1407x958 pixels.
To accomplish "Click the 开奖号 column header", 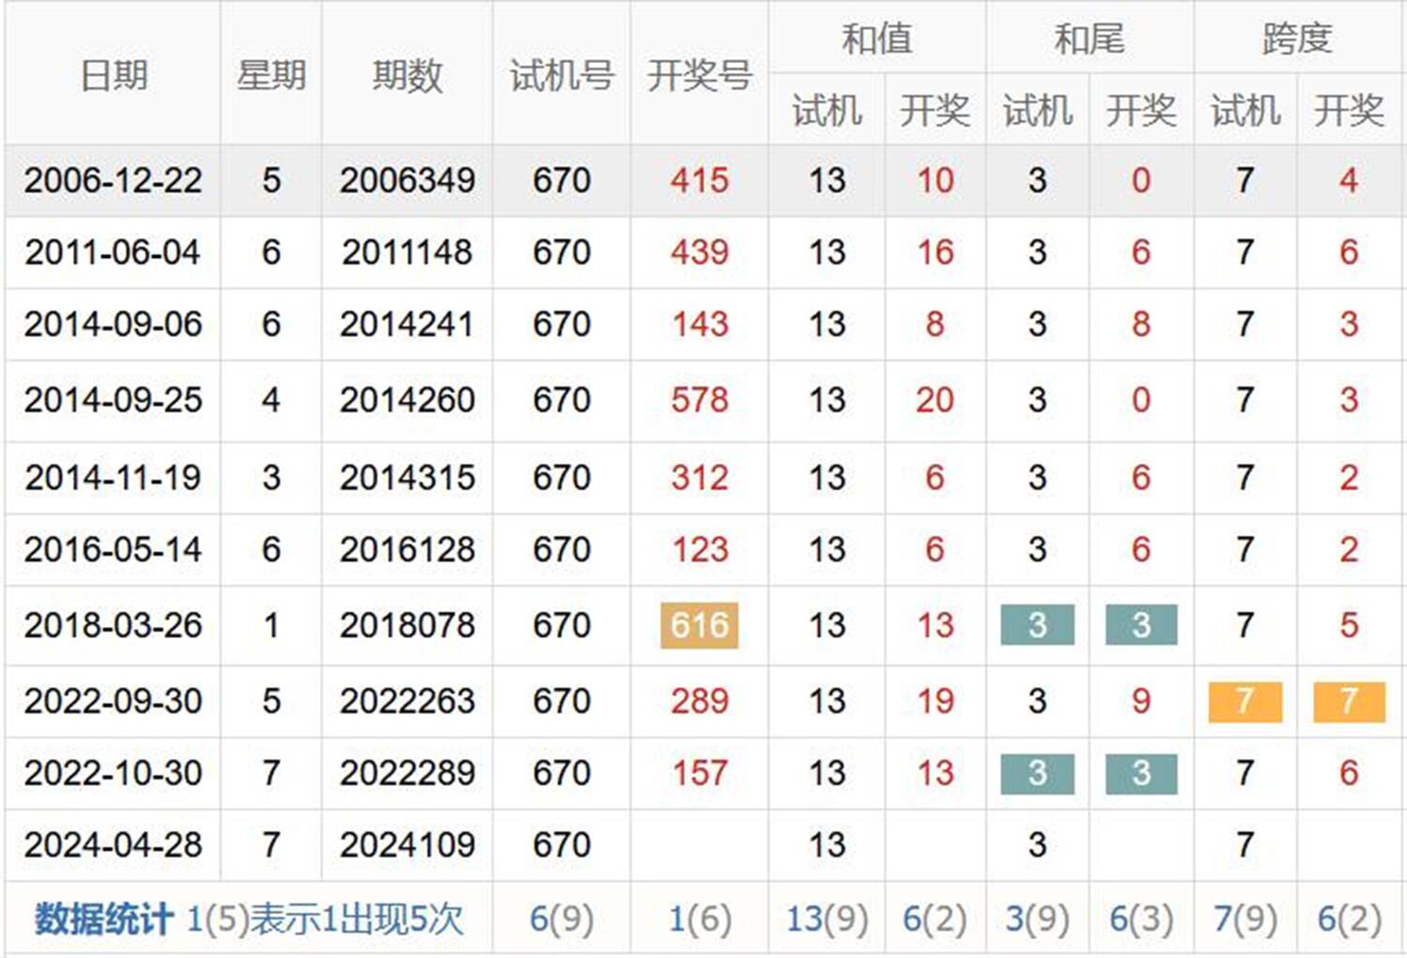I will tap(699, 75).
